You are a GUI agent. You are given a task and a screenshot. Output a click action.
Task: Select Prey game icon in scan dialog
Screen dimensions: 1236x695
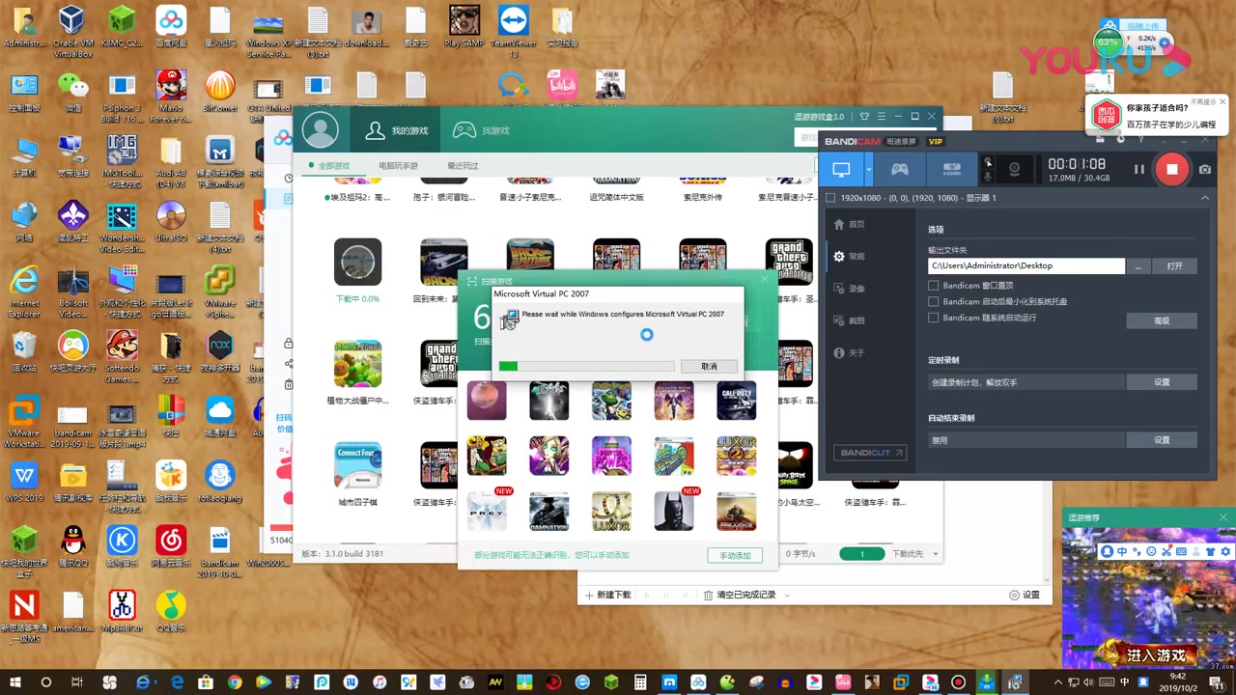coord(487,512)
